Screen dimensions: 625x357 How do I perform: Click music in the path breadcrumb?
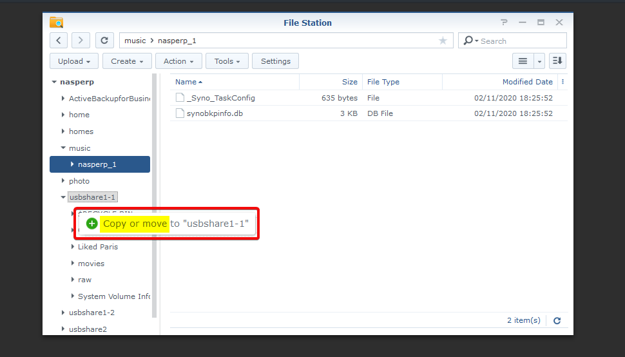[135, 41]
